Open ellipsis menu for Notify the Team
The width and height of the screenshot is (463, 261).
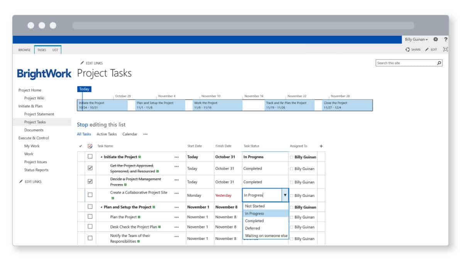(x=176, y=236)
